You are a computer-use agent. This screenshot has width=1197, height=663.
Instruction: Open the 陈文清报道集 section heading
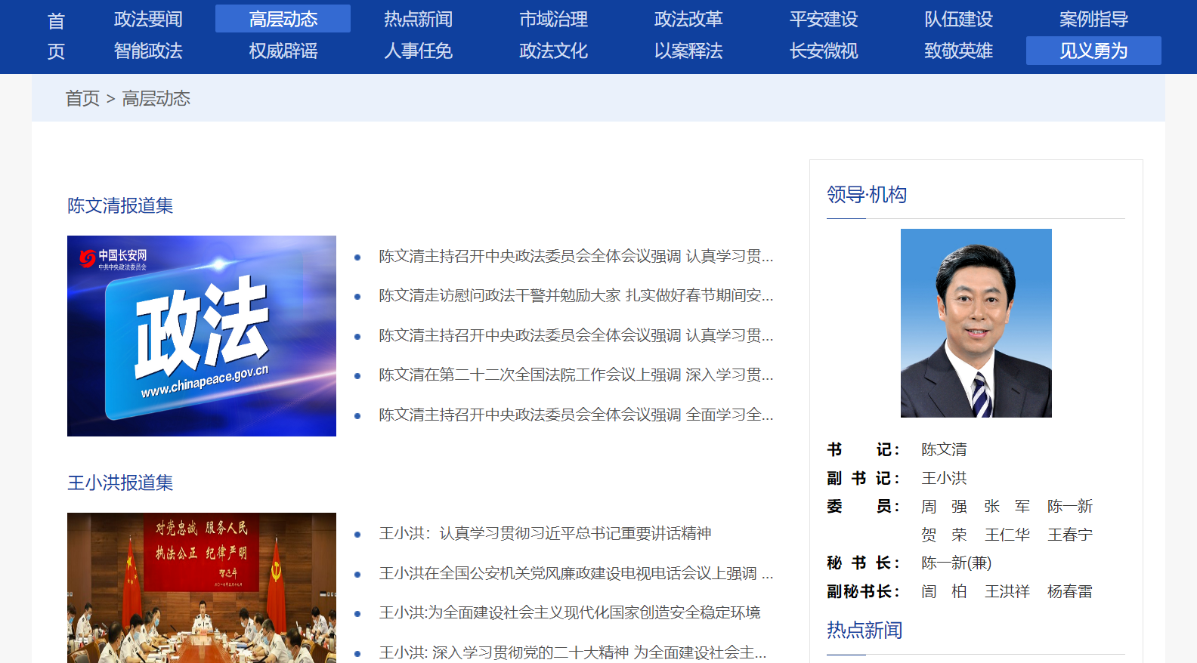[120, 205]
